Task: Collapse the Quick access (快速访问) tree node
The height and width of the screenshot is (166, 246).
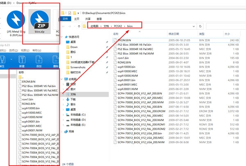Action: 61,37
